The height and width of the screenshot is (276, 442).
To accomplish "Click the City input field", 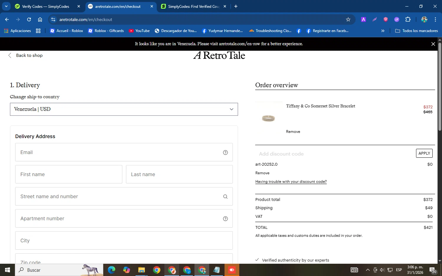I will [x=124, y=241].
